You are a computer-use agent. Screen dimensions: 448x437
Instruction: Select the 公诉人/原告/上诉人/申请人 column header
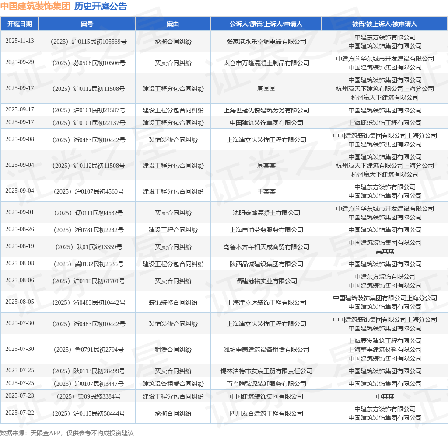(266, 24)
